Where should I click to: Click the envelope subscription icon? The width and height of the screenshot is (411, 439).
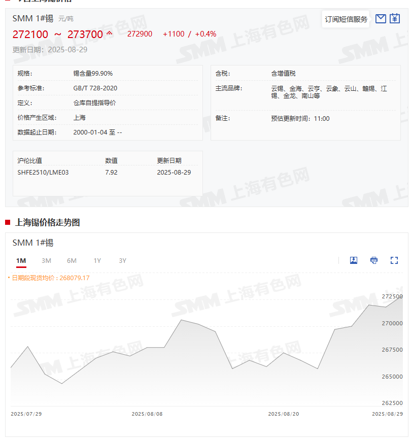(x=380, y=18)
